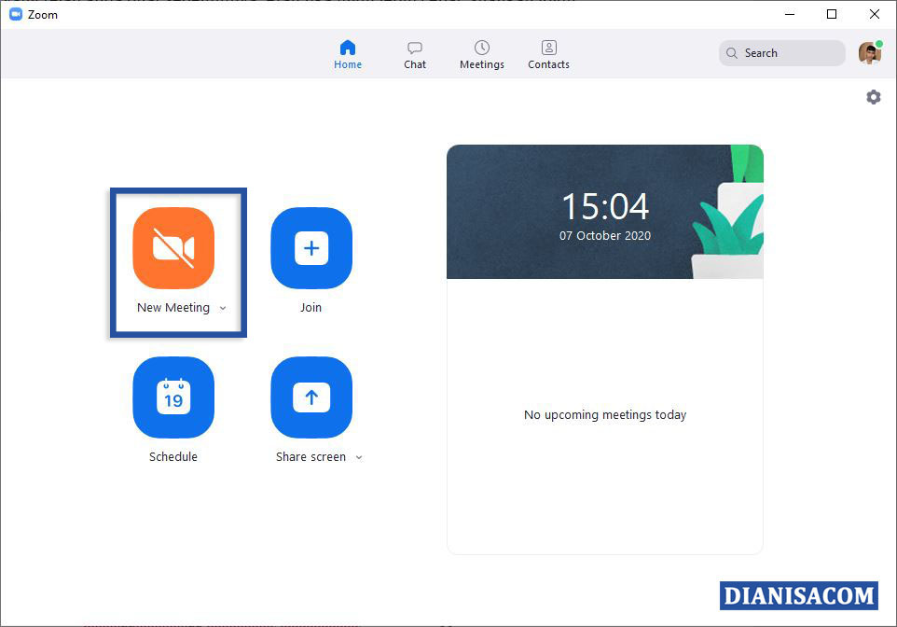Screen dimensions: 897x627
Task: Expand the New Meeting dropdown arrow
Action: (223, 309)
